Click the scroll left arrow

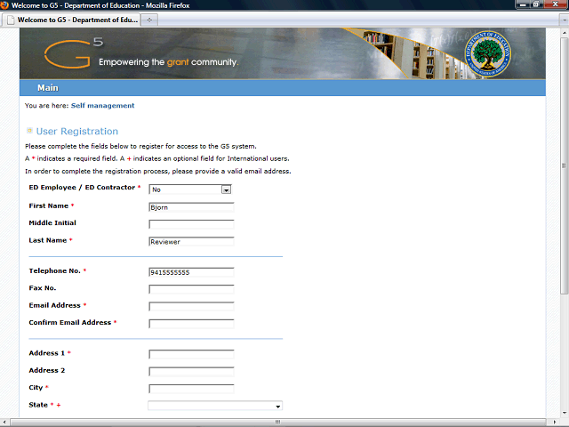(x=4, y=422)
